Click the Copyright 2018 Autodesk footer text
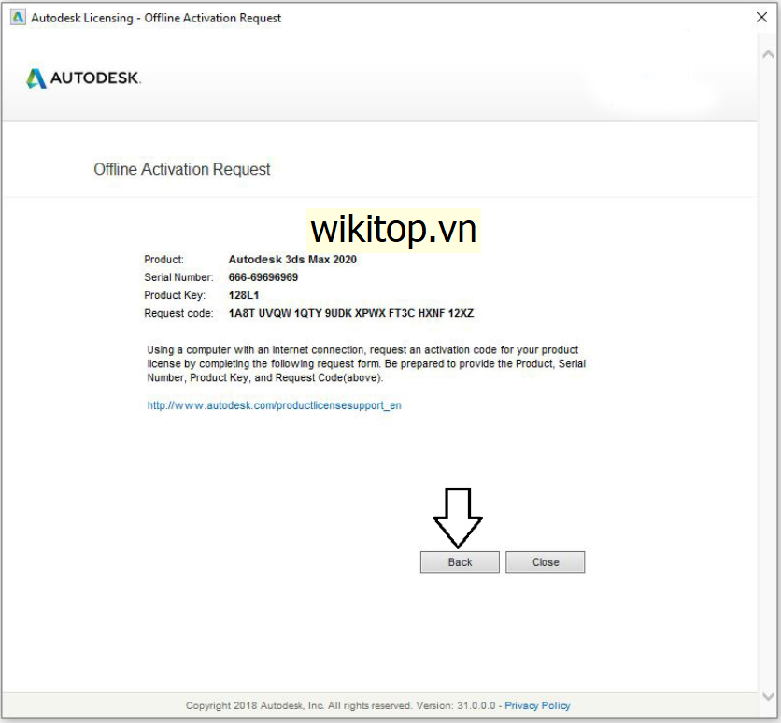 pos(341,705)
